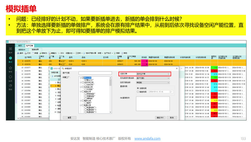Select order row 1031576
251x142 pixels.
pos(131,64)
